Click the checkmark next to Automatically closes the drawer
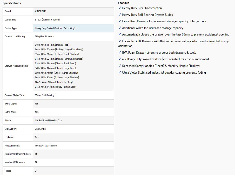 (120, 34)
